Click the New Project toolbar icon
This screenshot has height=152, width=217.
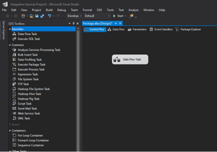[x=23, y=16]
